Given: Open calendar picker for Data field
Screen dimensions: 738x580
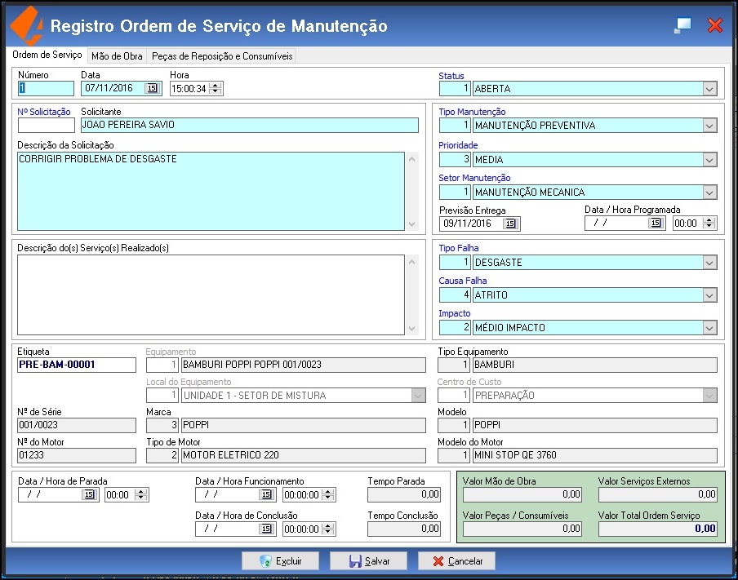Looking at the screenshot, I should pyautogui.click(x=152, y=88).
